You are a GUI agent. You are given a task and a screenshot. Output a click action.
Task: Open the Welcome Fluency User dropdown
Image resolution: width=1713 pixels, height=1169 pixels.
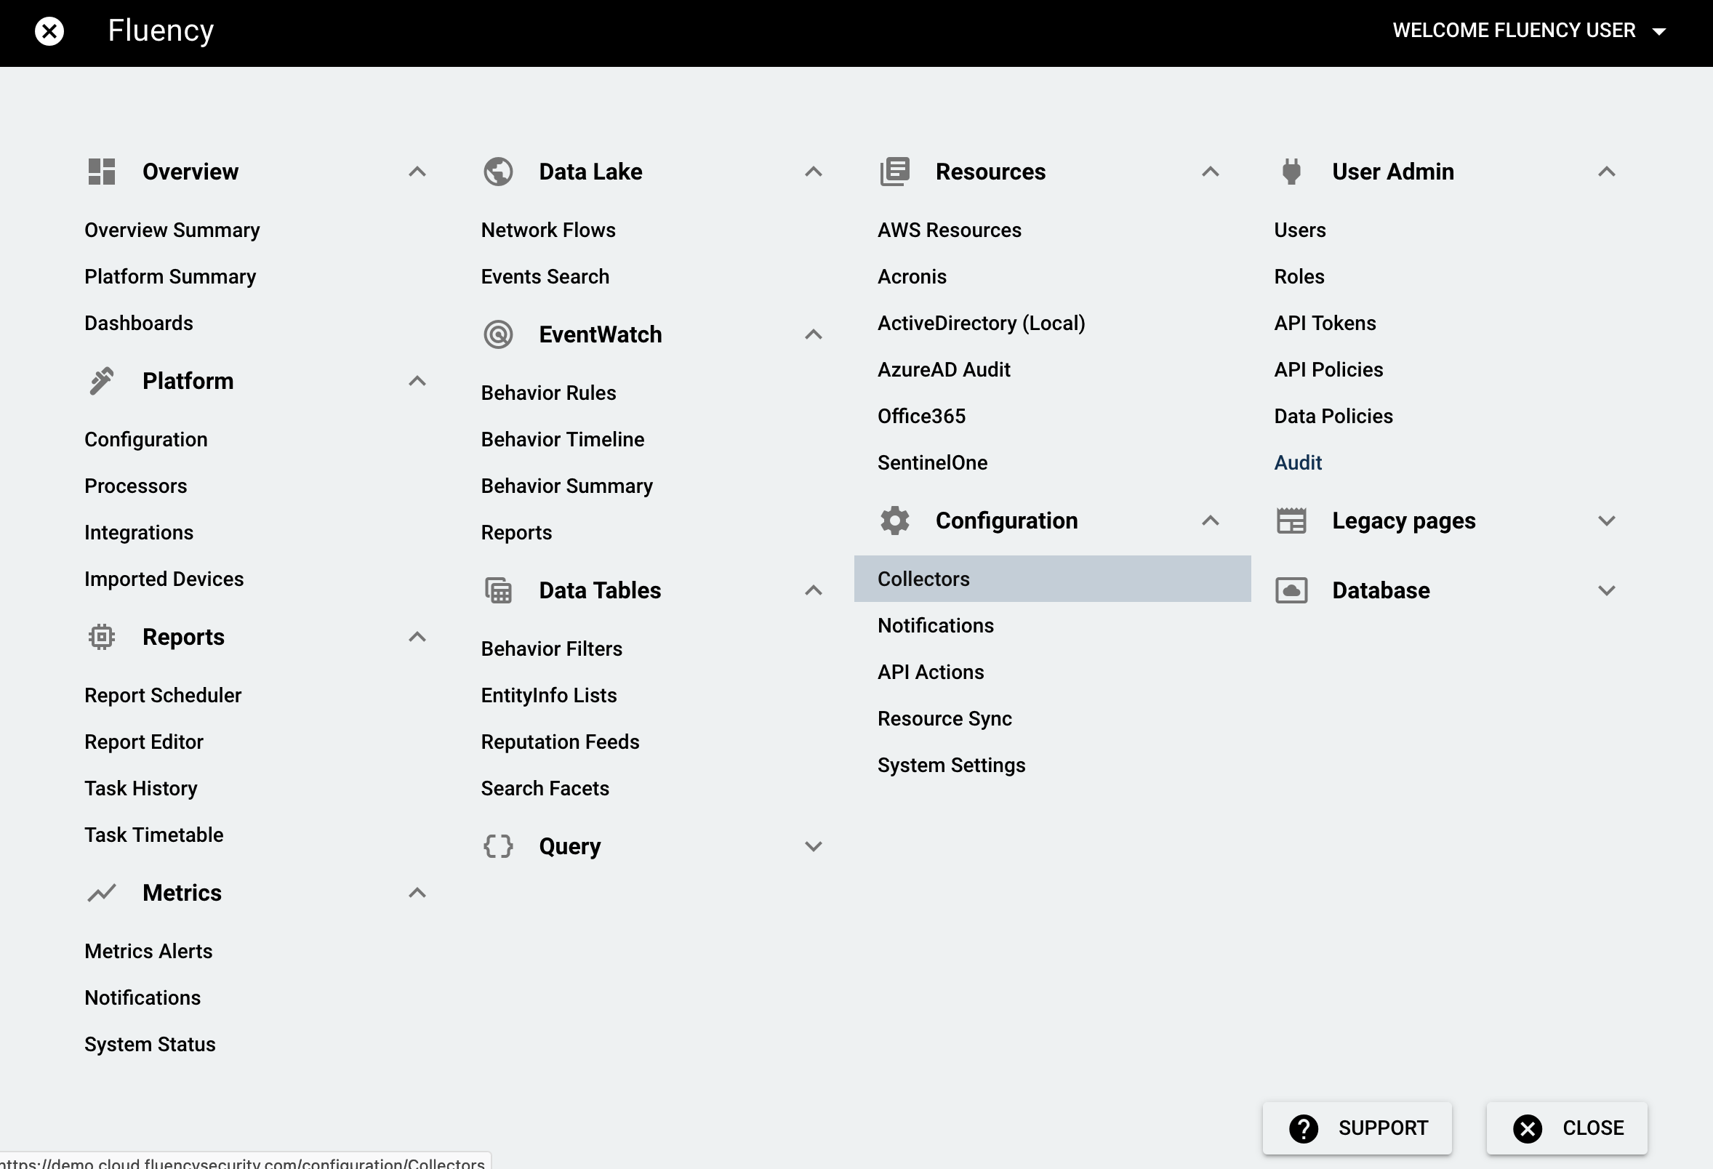(1528, 31)
